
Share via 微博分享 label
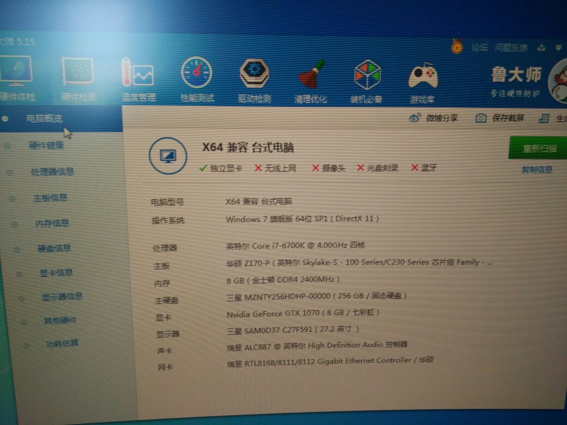tap(442, 118)
